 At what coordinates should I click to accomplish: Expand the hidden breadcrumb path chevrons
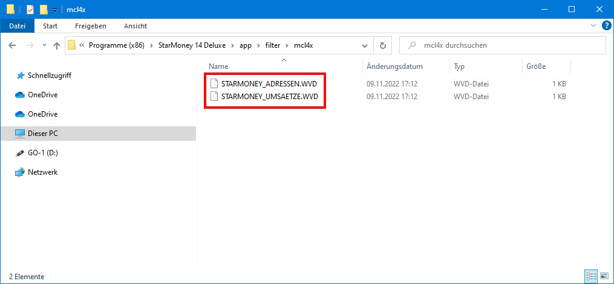click(82, 45)
